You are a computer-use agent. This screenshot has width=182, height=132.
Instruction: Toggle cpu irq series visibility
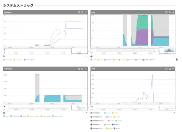click(115, 59)
